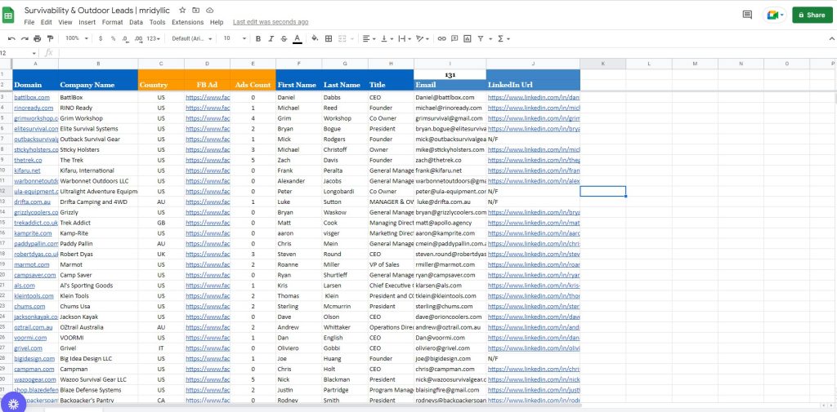Create a filter

[x=481, y=38]
